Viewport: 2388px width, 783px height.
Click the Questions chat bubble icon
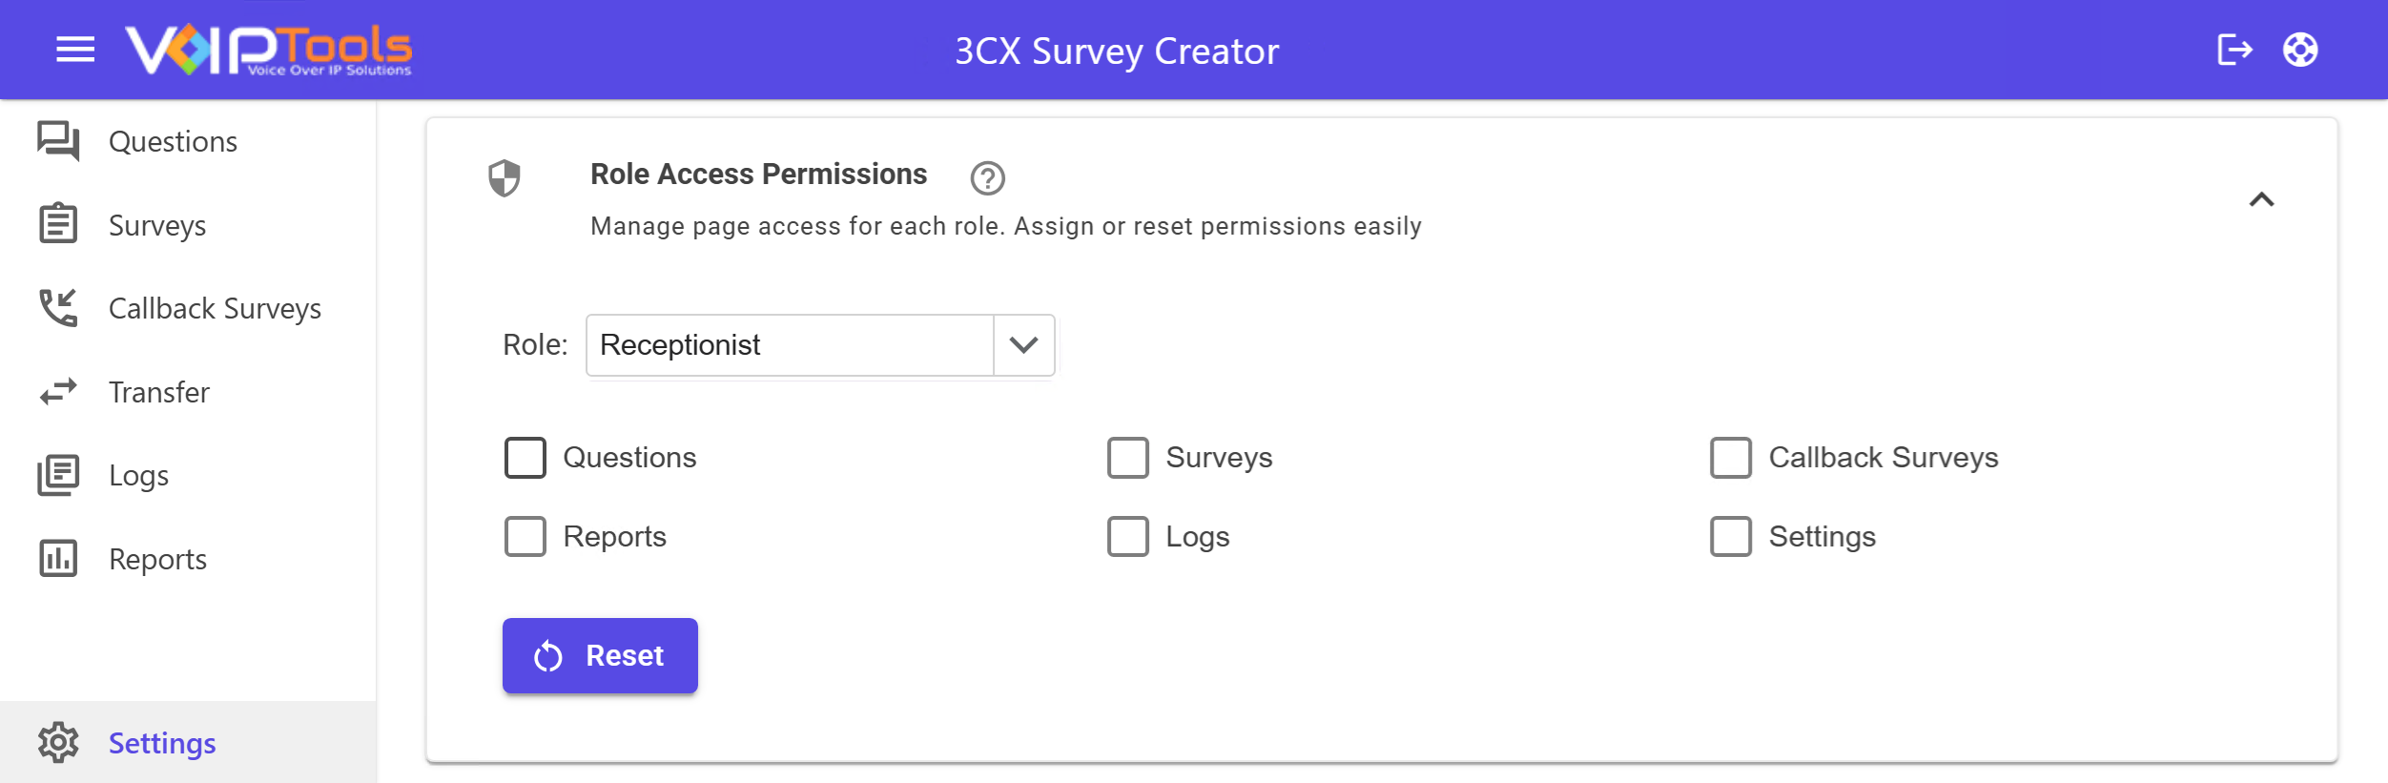(x=58, y=141)
